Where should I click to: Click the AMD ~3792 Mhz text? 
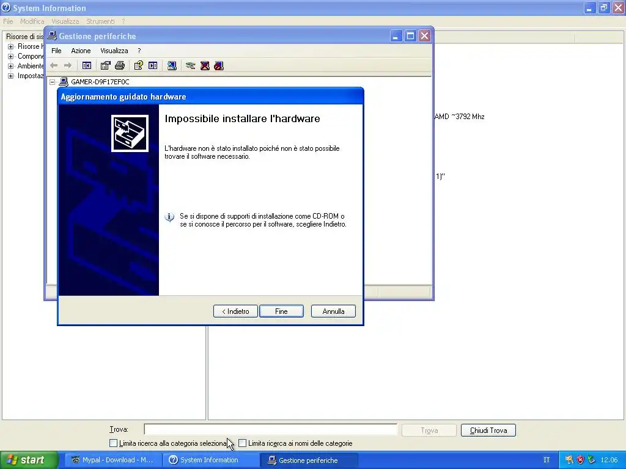point(460,117)
